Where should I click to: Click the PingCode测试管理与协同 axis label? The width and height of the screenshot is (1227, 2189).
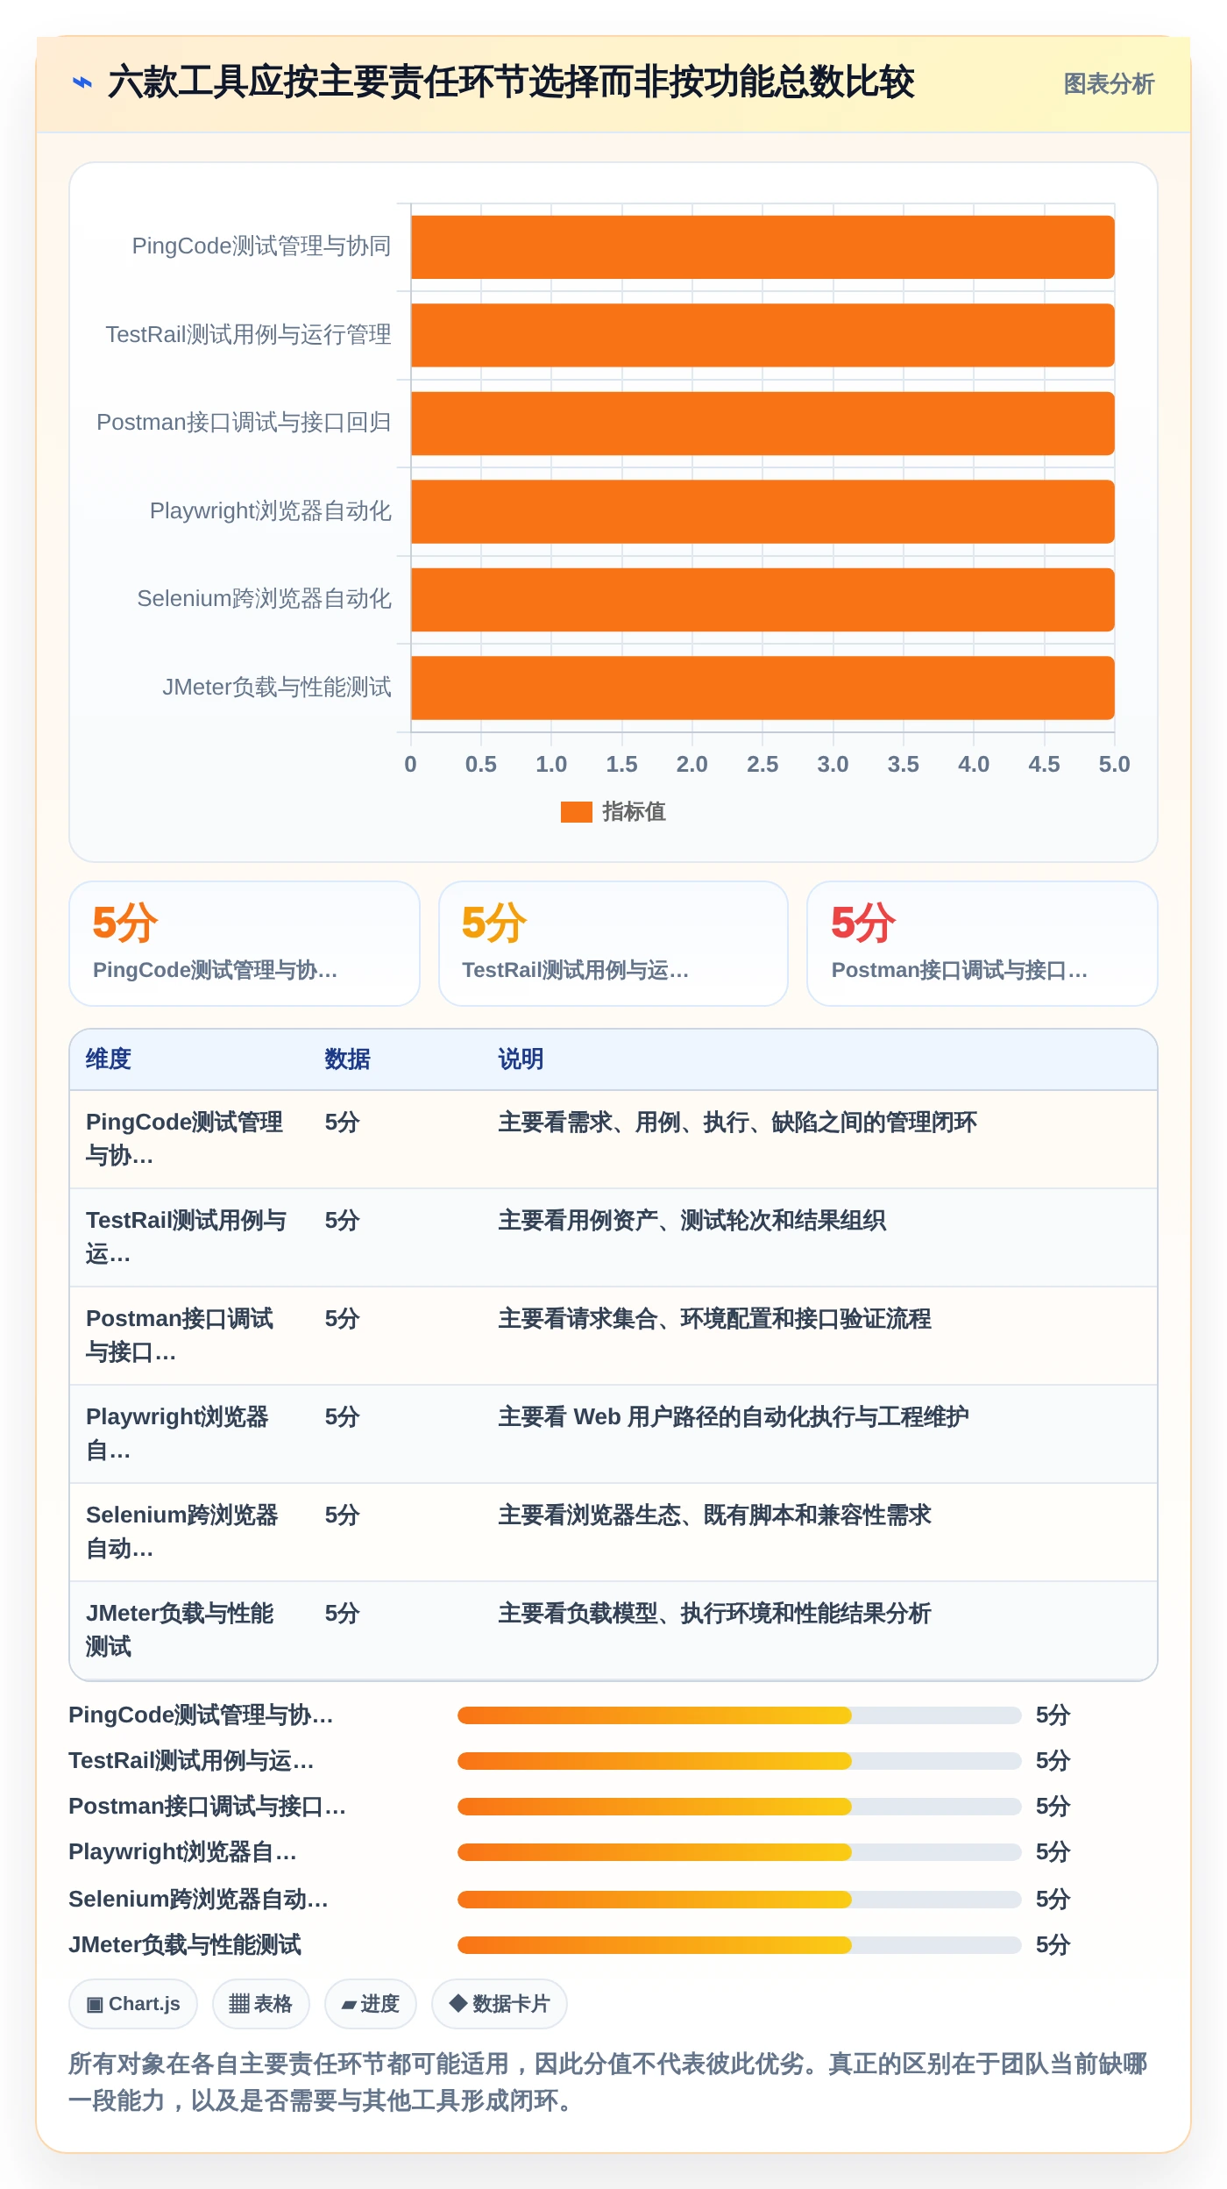(261, 246)
